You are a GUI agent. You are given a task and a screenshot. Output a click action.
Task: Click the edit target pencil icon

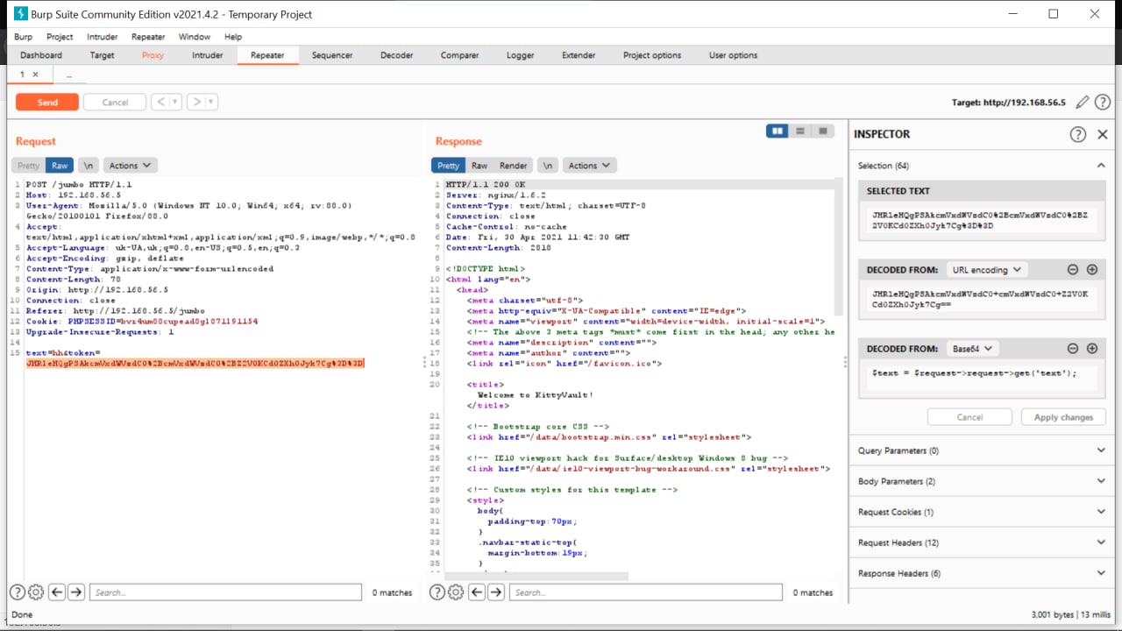1083,103
